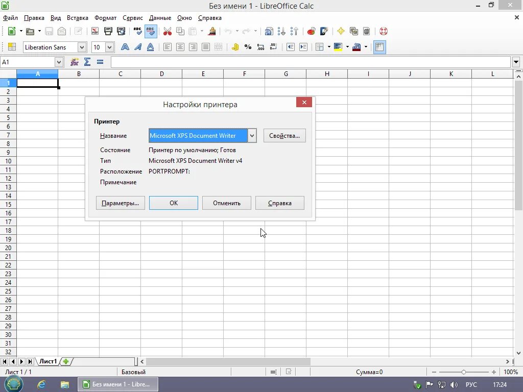This screenshot has width=523, height=392.
Task: Expand the Open recent files arrow
Action: click(39, 31)
